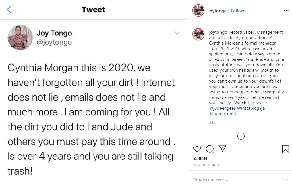Click the Add a comment field

tap(230, 179)
